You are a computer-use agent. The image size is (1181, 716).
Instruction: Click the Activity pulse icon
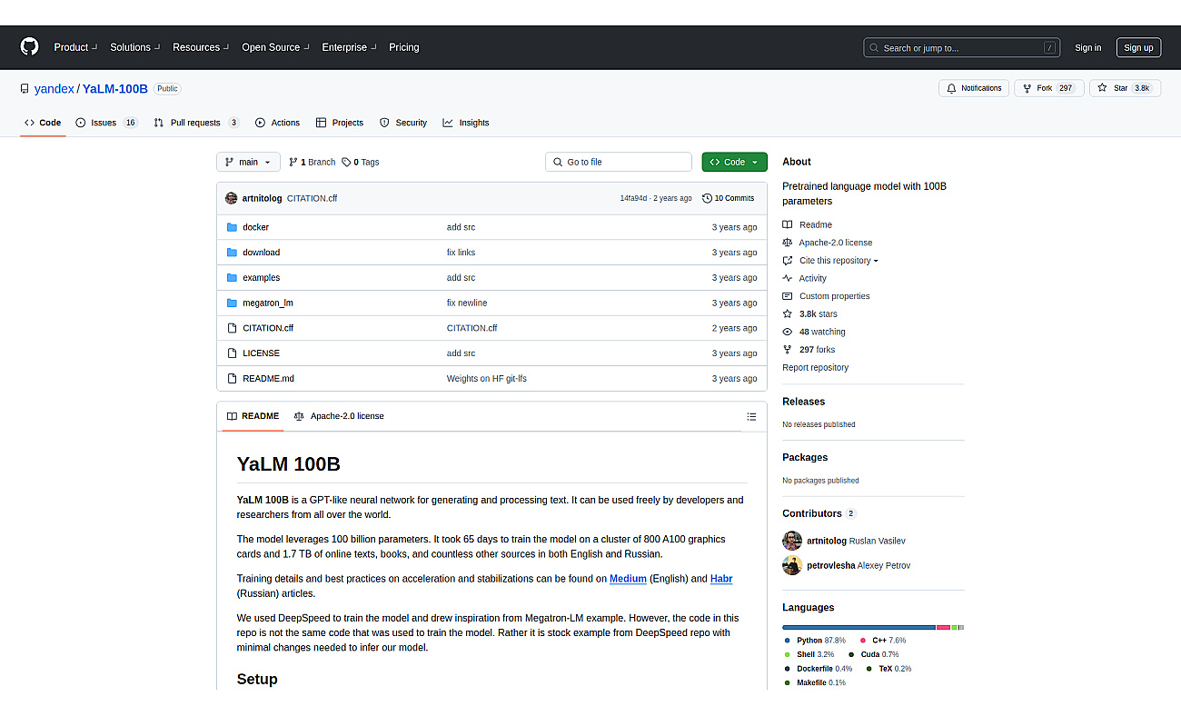[788, 278]
